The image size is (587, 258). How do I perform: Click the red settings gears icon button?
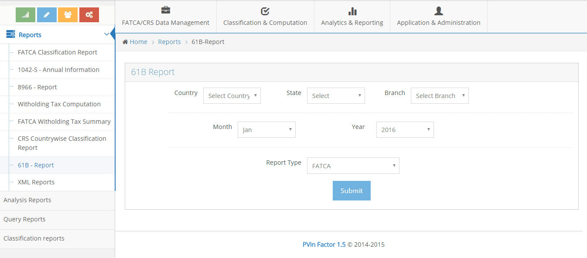[89, 15]
